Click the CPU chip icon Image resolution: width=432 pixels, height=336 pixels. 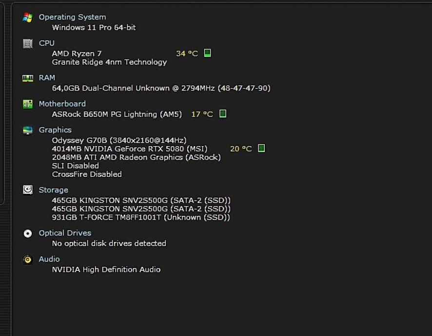pyautogui.click(x=28, y=43)
